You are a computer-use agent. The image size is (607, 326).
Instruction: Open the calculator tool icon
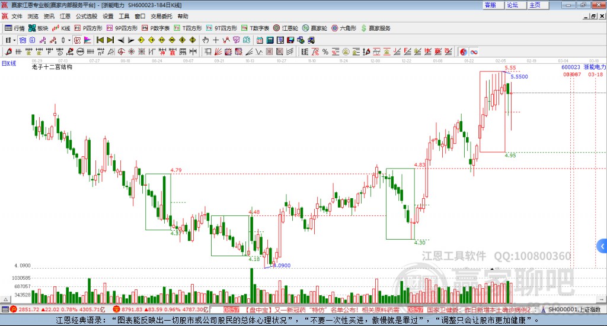pyautogui.click(x=270, y=40)
